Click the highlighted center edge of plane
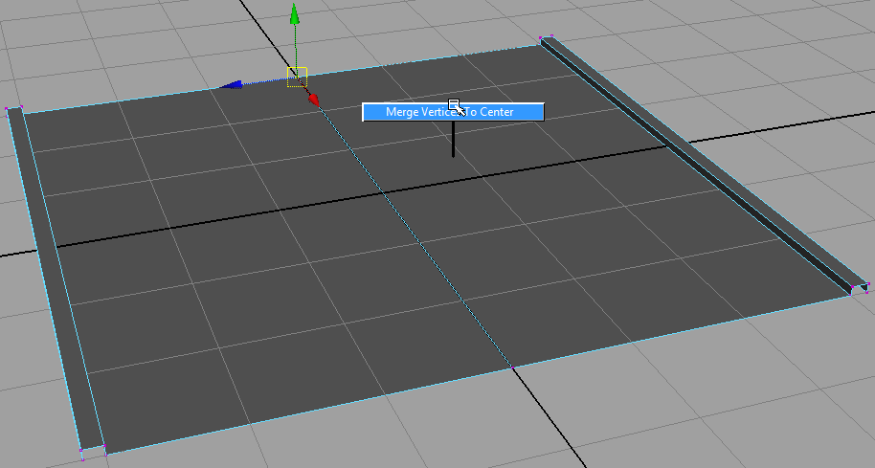 coord(412,230)
